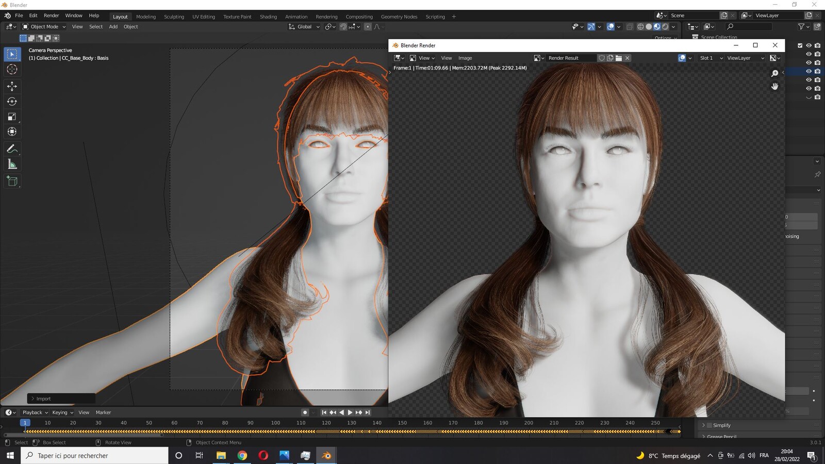Click New Collection icon in outliner
Image resolution: width=825 pixels, height=464 pixels.
817,27
